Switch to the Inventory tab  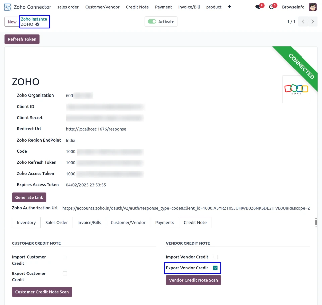[x=26, y=222]
